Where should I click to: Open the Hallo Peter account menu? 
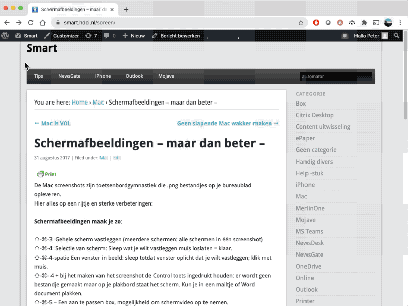click(370, 36)
